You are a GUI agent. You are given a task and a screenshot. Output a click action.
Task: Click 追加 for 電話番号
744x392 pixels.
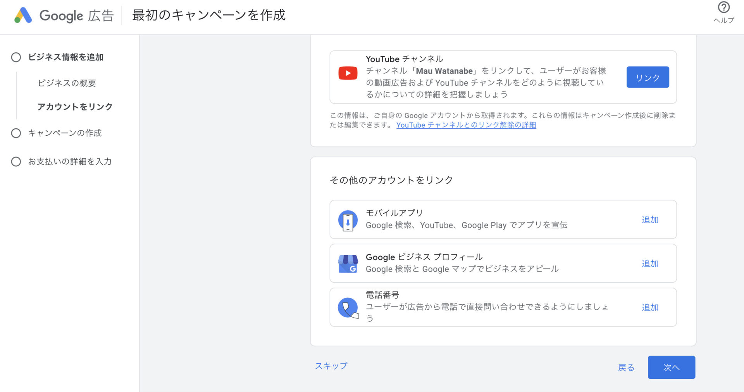pos(650,307)
